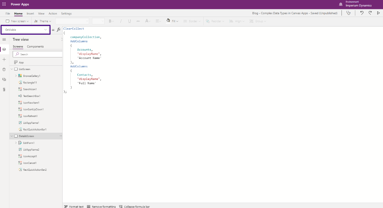Open the app launcher waffle icon
This screenshot has width=383, height=208.
pos(4,4)
